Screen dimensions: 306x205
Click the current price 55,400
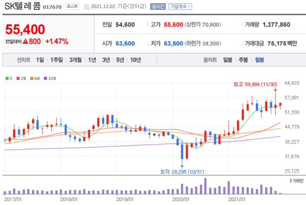[x=25, y=29]
